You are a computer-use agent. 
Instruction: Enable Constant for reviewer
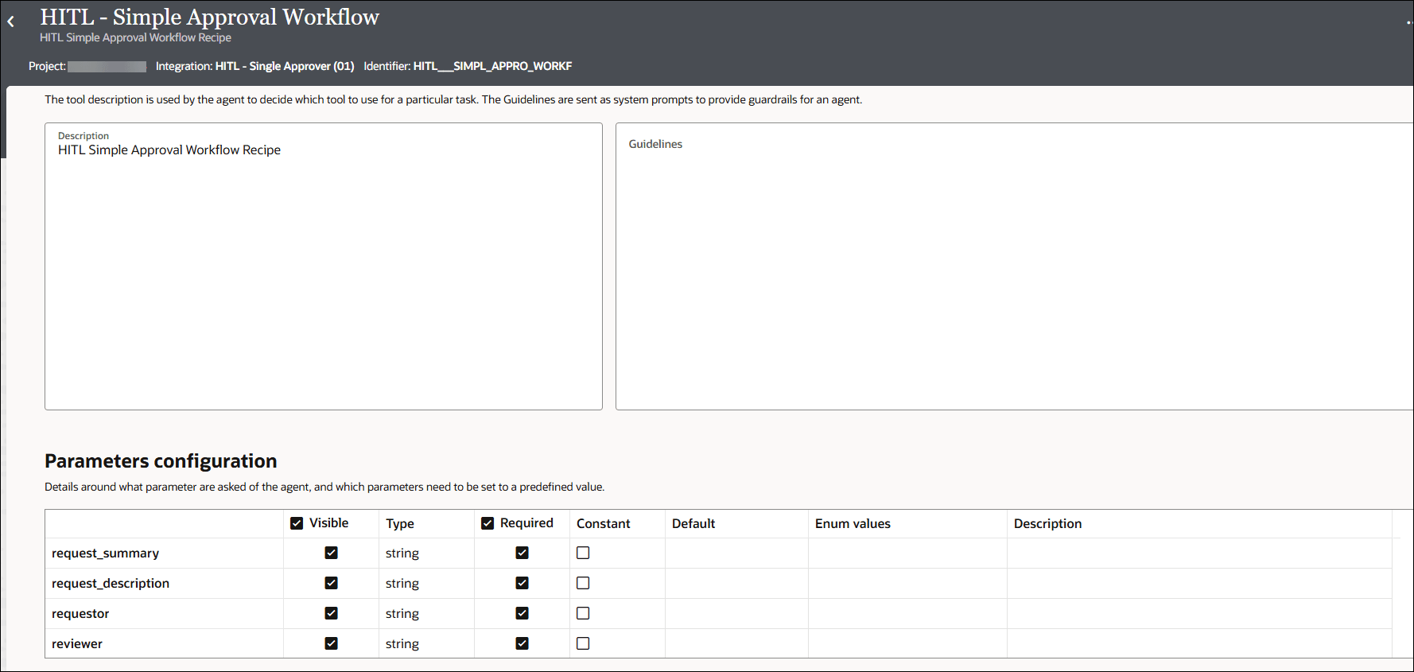click(583, 643)
